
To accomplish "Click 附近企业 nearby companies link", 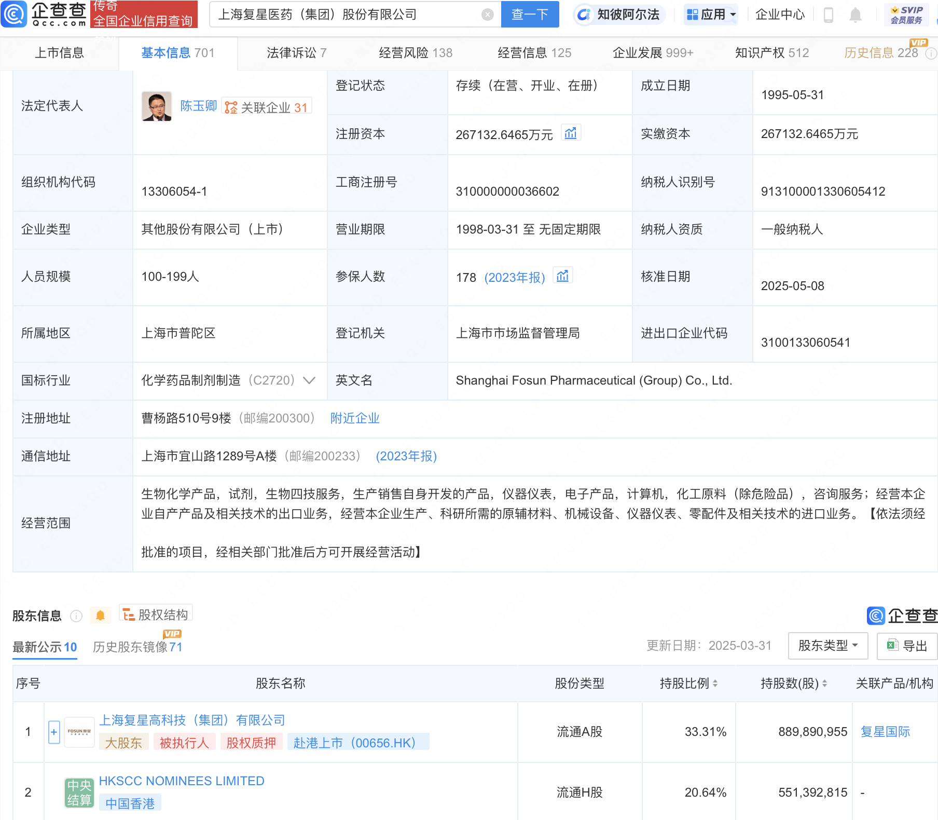I will (355, 418).
